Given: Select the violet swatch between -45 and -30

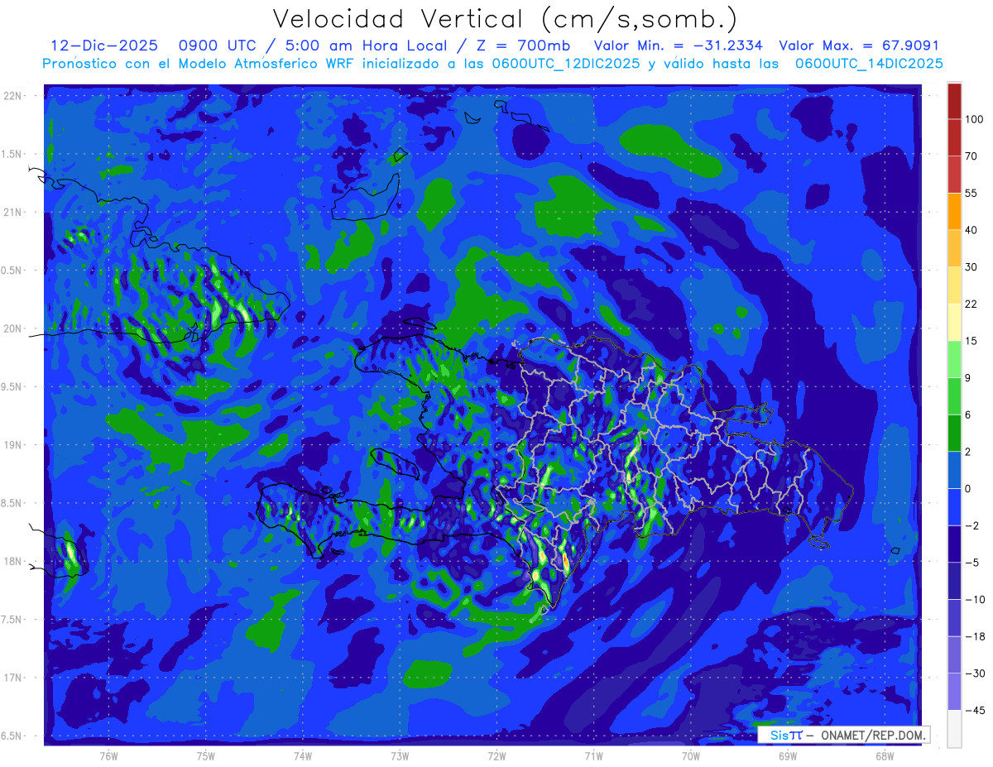Looking at the screenshot, I should pyautogui.click(x=954, y=692).
